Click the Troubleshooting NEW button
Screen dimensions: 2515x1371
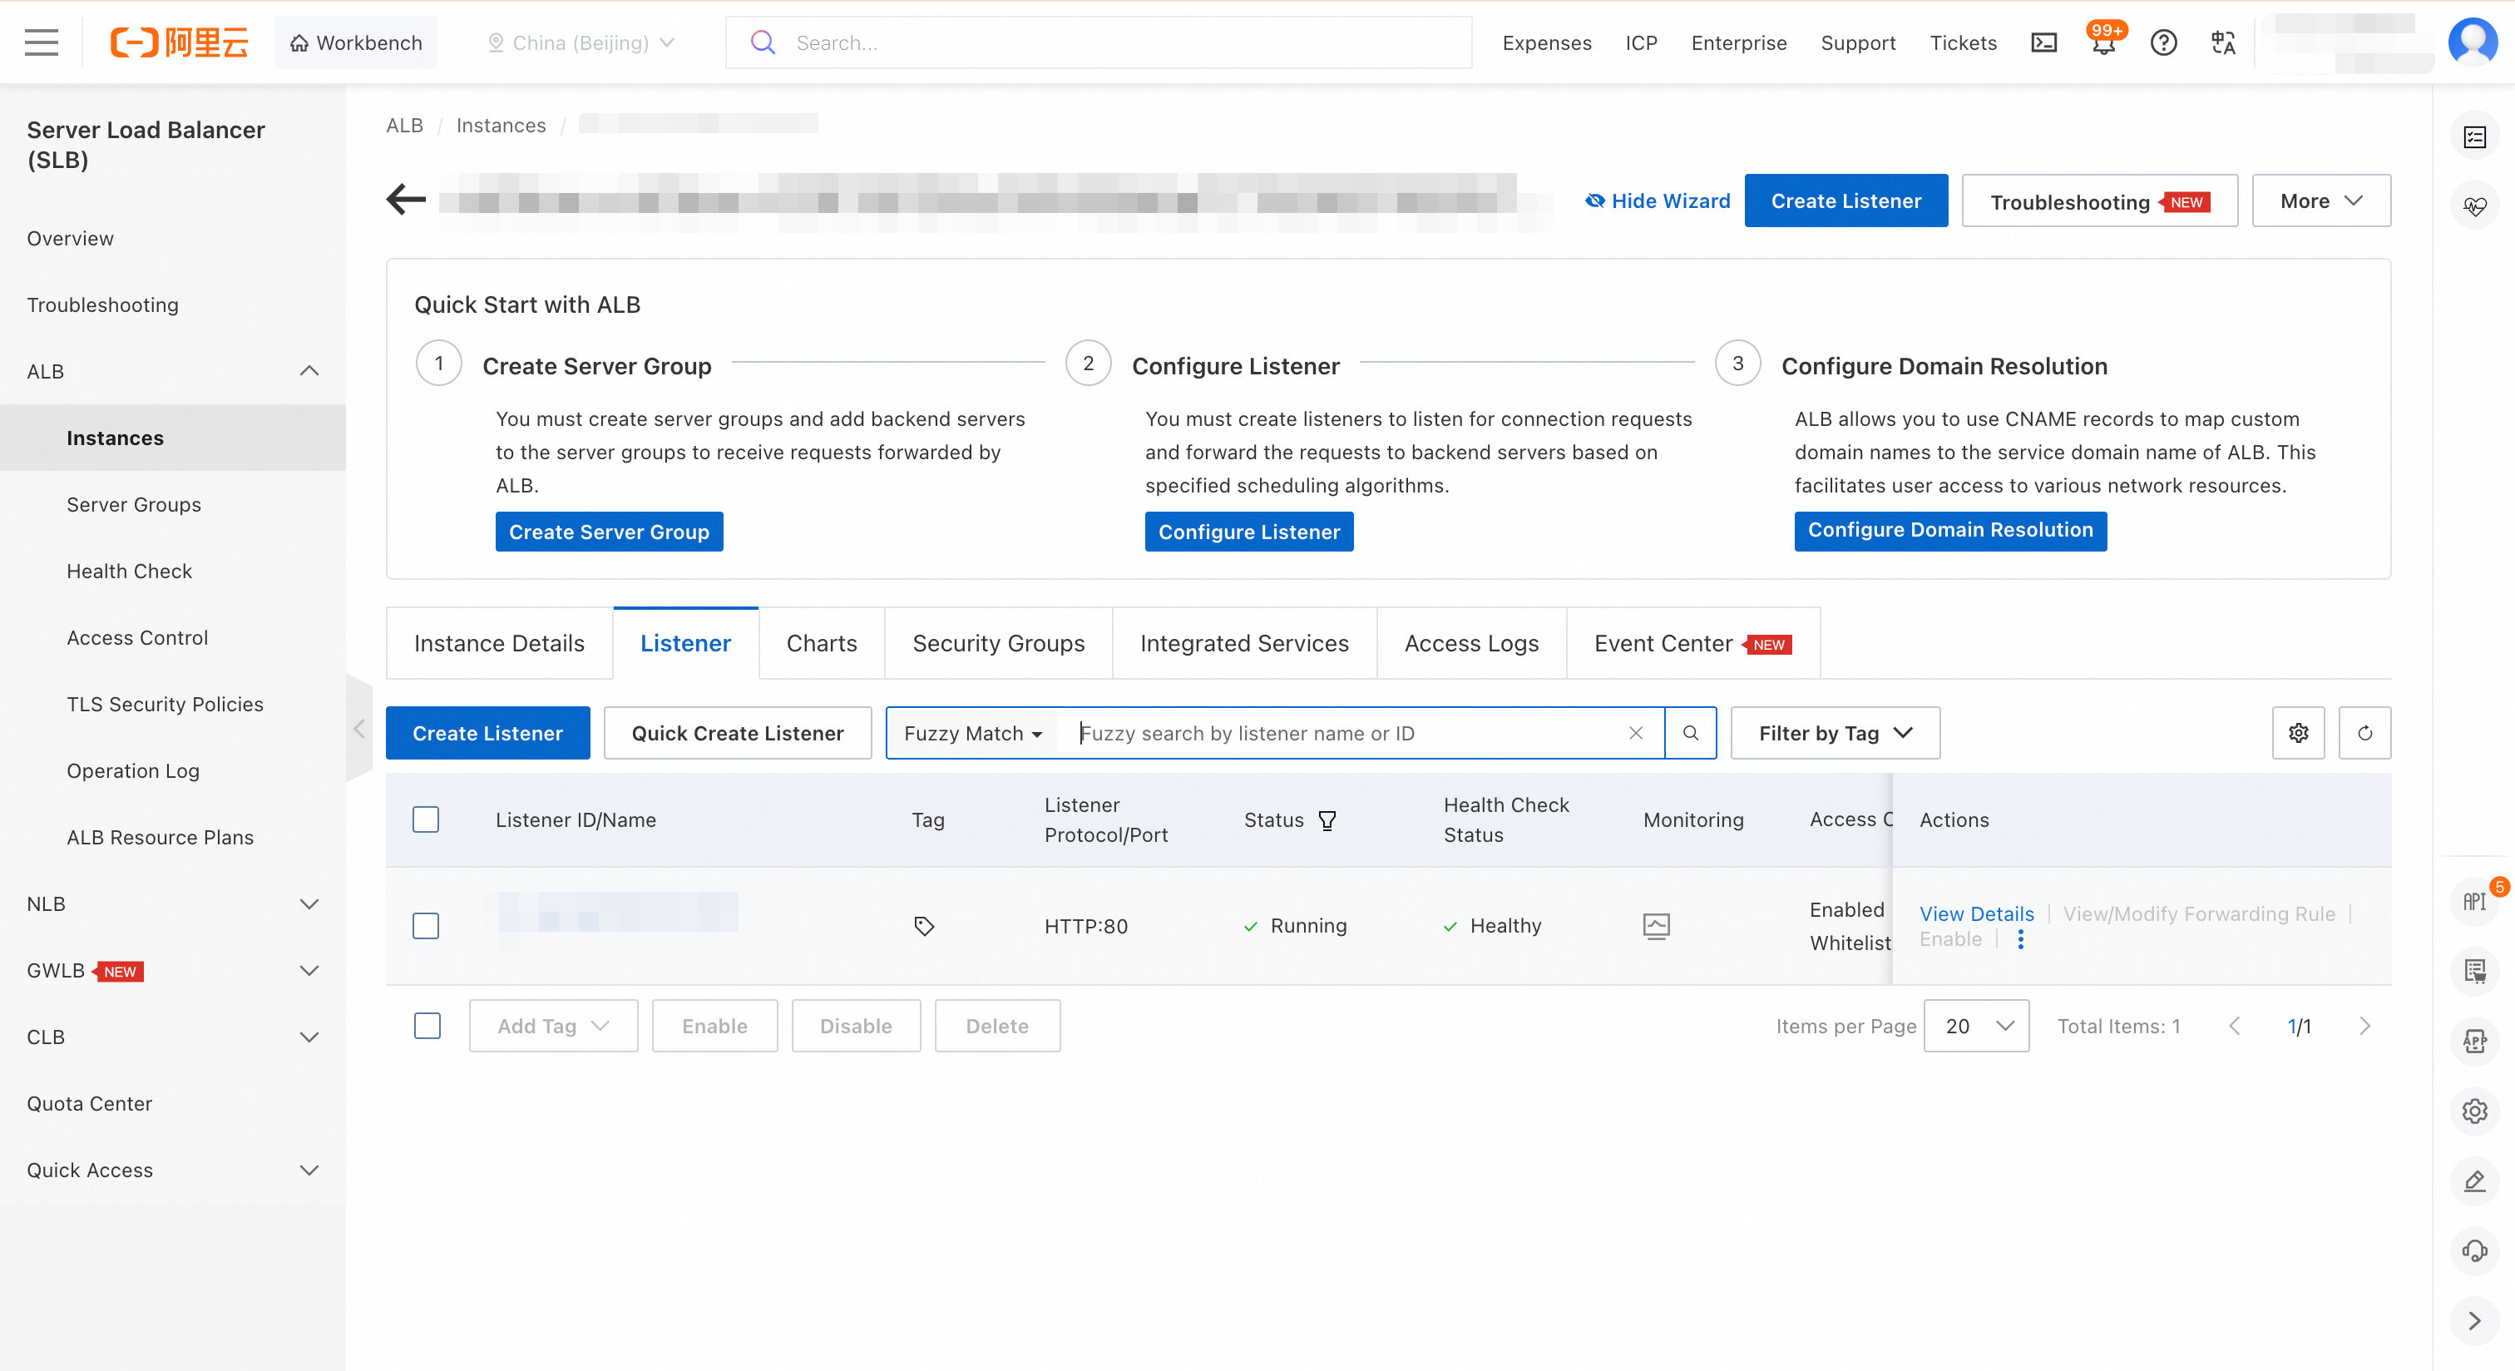pos(2099,201)
